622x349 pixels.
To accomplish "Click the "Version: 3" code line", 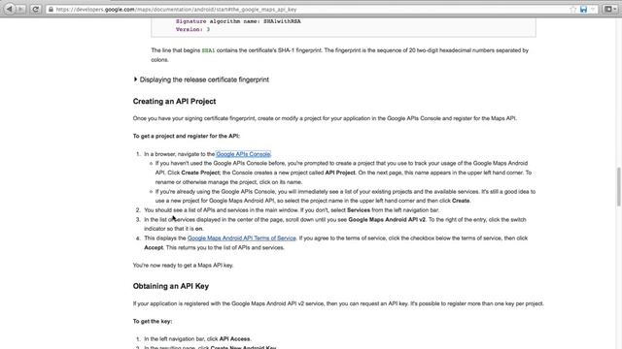I will click(192, 30).
